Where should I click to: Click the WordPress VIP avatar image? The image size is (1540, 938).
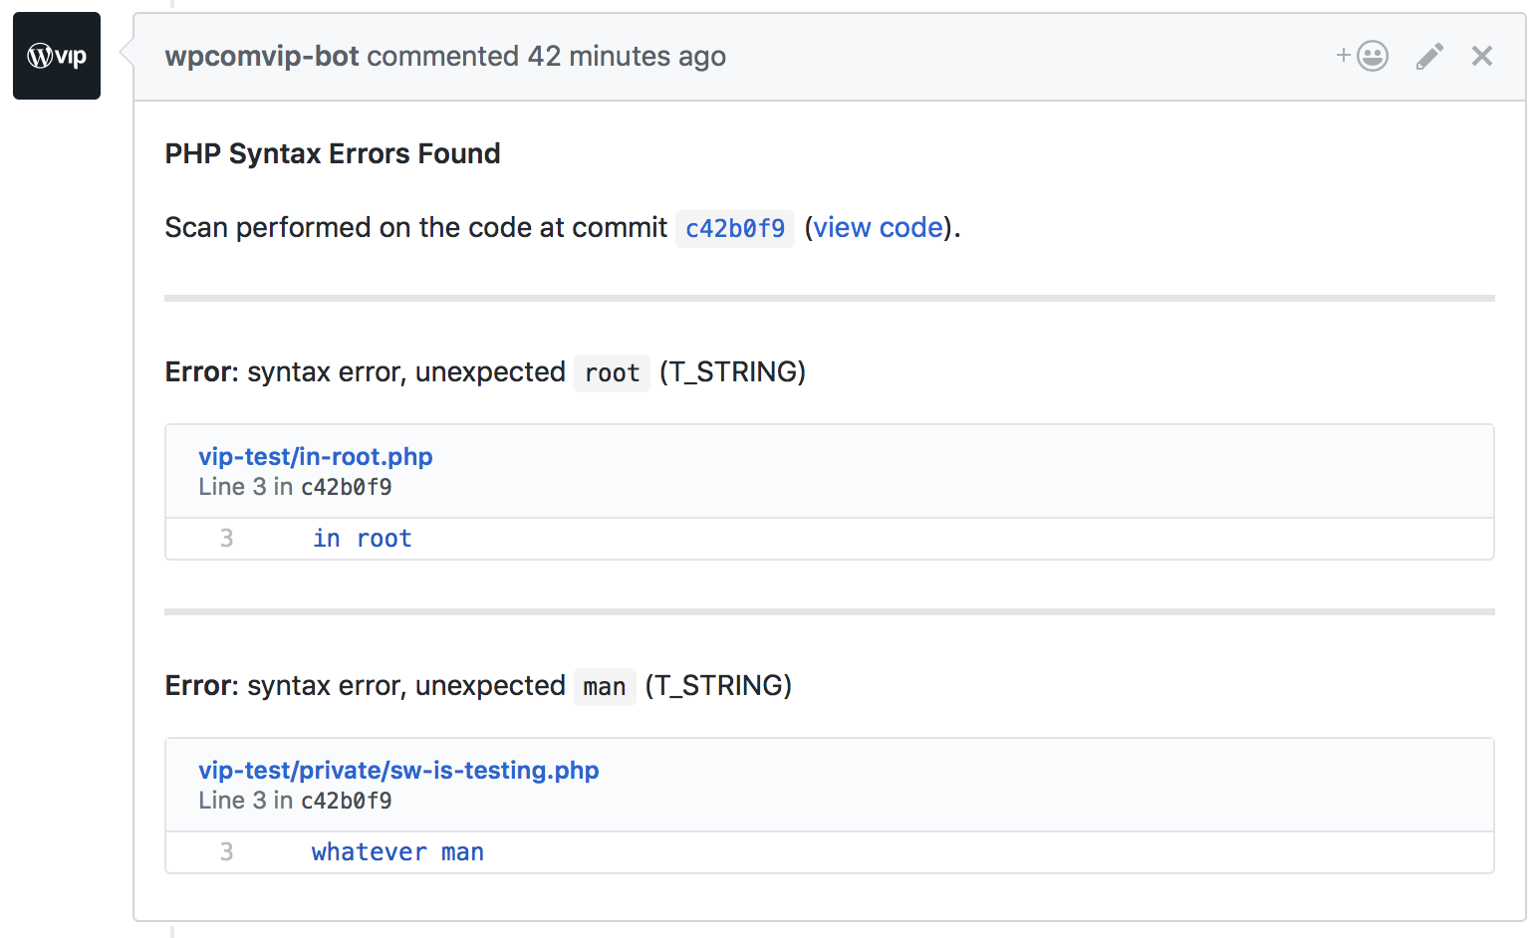coord(57,56)
